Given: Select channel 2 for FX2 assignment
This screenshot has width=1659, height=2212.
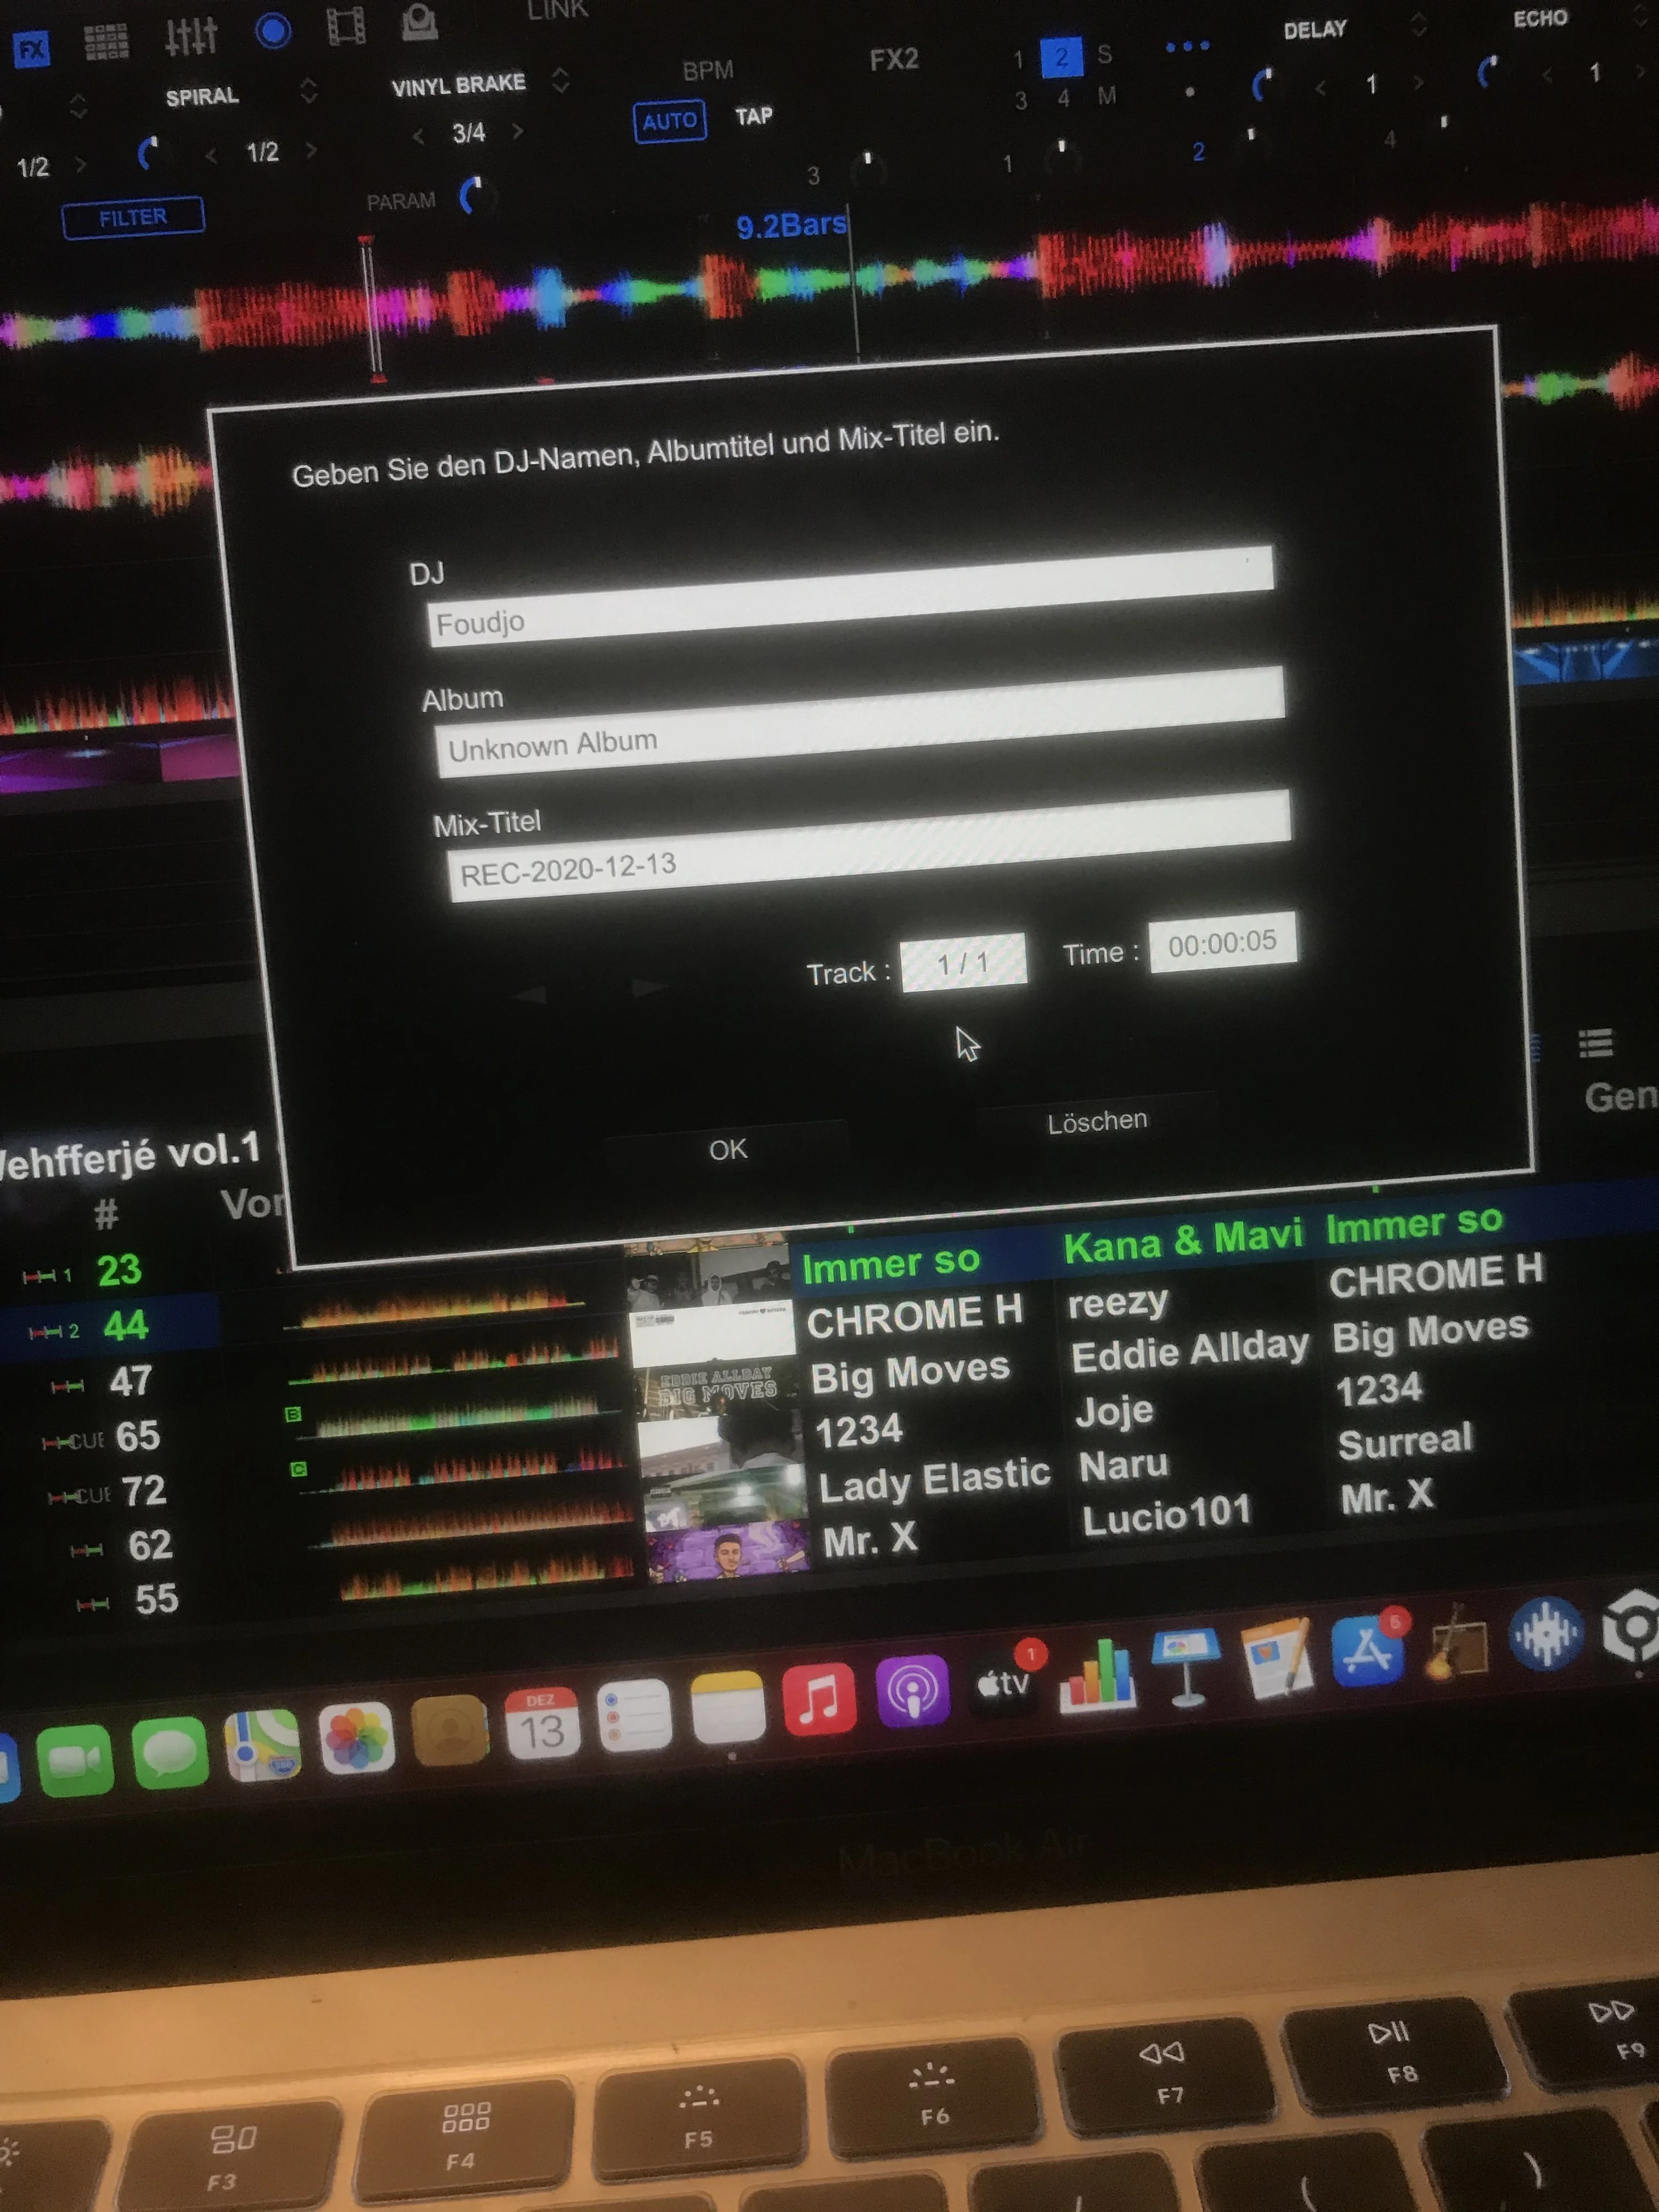Looking at the screenshot, I should coord(1061,57).
